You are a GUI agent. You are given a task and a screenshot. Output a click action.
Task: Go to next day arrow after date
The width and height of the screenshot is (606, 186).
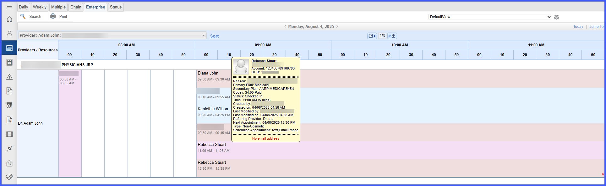(337, 26)
